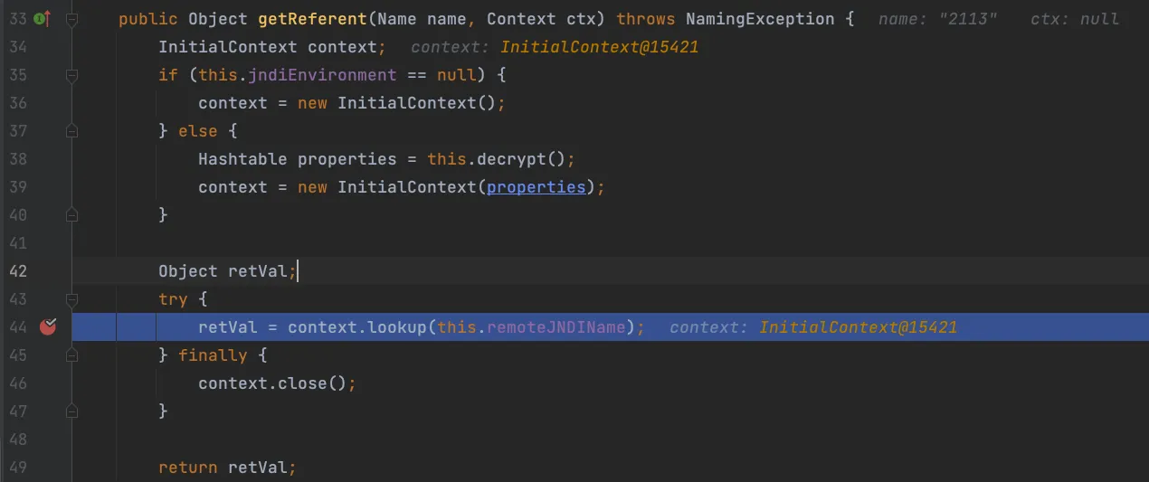Click the remoteJNDIName field in lookup call
Viewport: 1149px width, 482px height.
(556, 327)
